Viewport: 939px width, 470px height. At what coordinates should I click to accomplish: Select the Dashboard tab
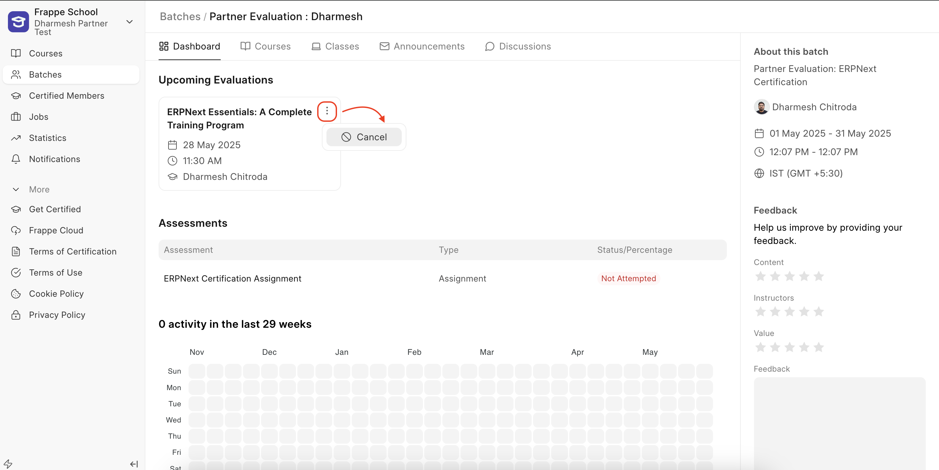pos(190,46)
